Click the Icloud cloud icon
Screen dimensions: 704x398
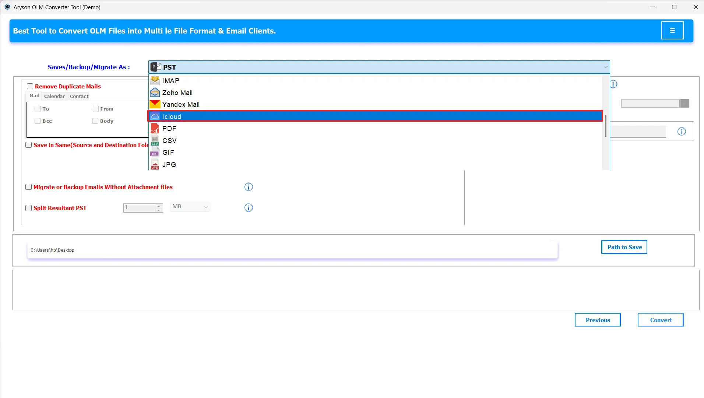(155, 116)
